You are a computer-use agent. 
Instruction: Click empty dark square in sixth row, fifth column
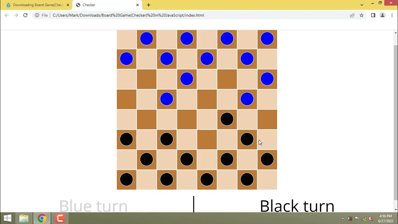(x=207, y=139)
